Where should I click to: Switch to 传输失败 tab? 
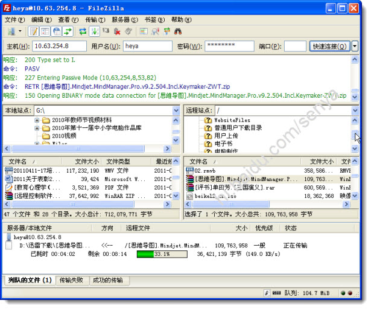[x=72, y=281]
